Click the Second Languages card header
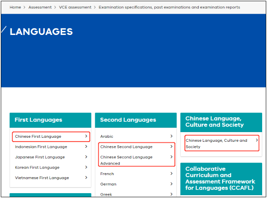Viewport: 267px width, 198px height. [x=136, y=120]
